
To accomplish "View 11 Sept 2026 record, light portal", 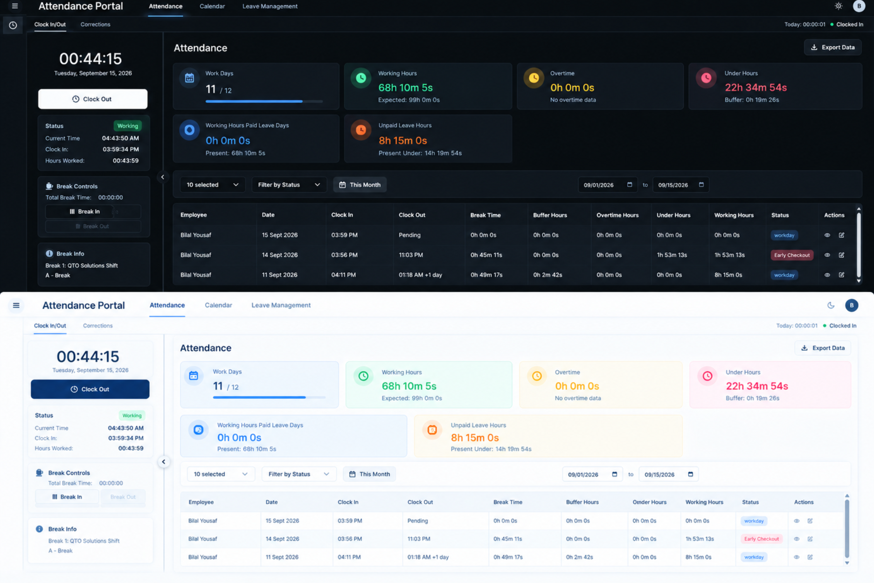I will pyautogui.click(x=797, y=557).
